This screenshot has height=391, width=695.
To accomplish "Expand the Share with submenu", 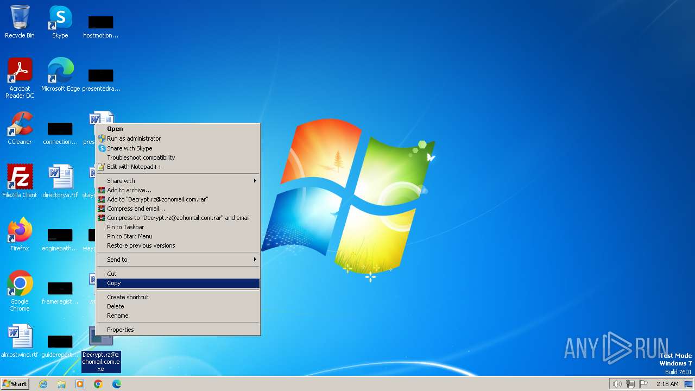I will tap(178, 181).
